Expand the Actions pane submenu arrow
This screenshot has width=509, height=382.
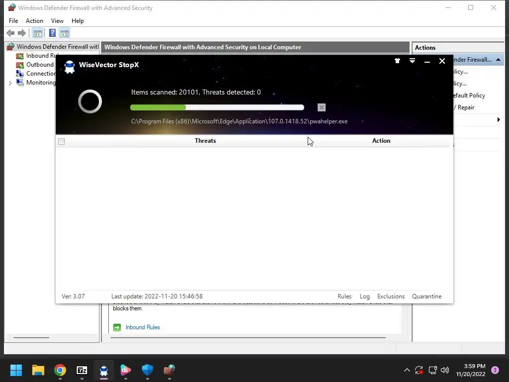pyautogui.click(x=499, y=119)
